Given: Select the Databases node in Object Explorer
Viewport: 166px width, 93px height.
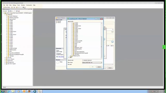Looking at the screenshot, I should click(10, 14).
